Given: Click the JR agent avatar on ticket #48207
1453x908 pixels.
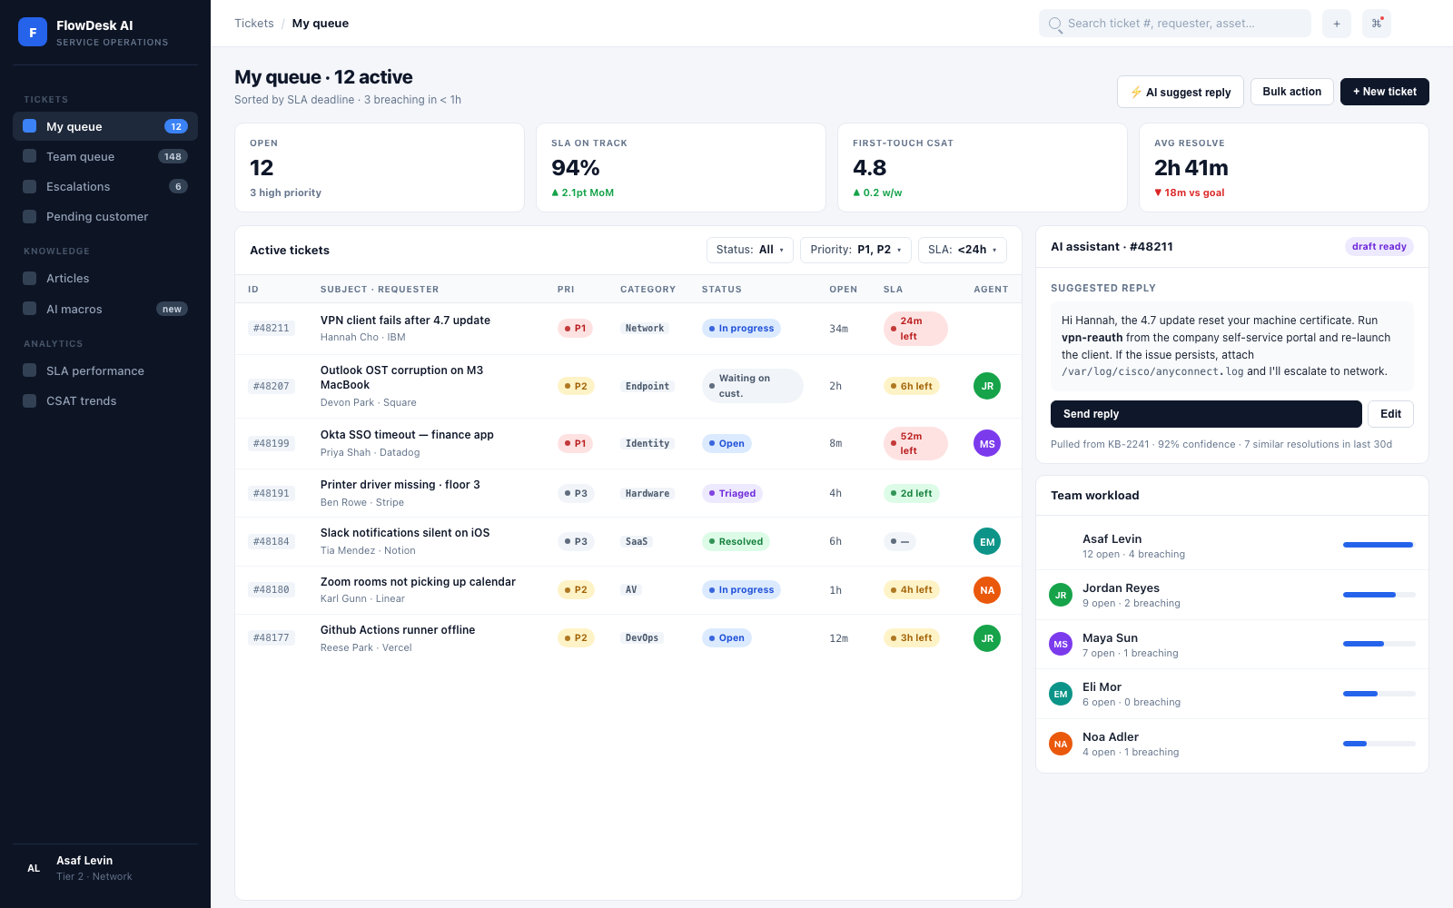Looking at the screenshot, I should coord(987,386).
